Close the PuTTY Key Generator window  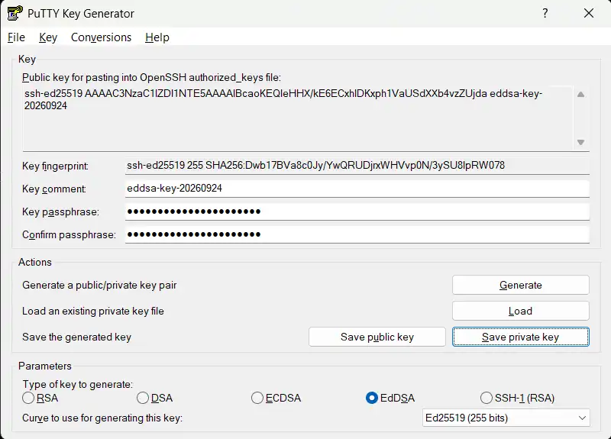(589, 13)
